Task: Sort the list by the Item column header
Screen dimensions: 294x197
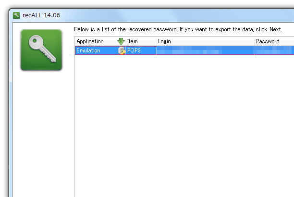Action: pos(141,41)
